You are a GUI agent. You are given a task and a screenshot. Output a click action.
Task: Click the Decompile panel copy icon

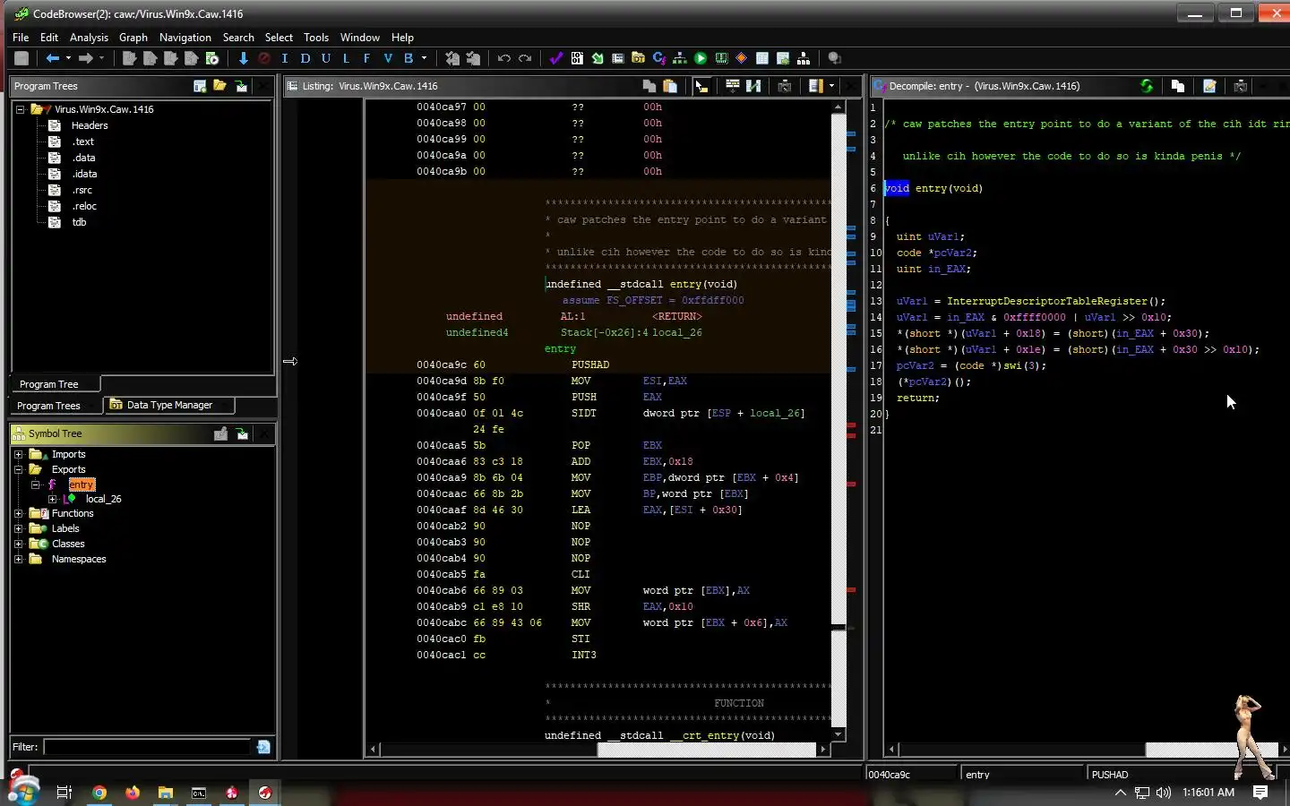coord(1178,86)
